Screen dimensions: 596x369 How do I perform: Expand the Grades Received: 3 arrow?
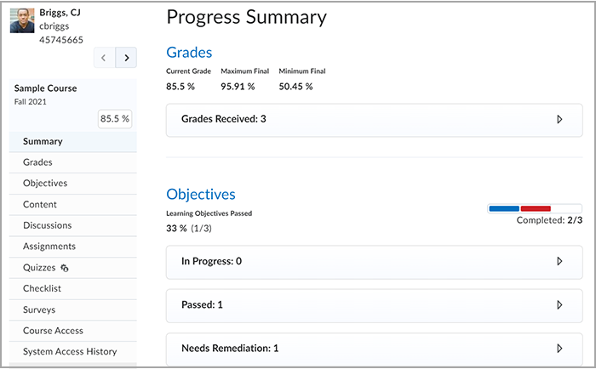[559, 119]
